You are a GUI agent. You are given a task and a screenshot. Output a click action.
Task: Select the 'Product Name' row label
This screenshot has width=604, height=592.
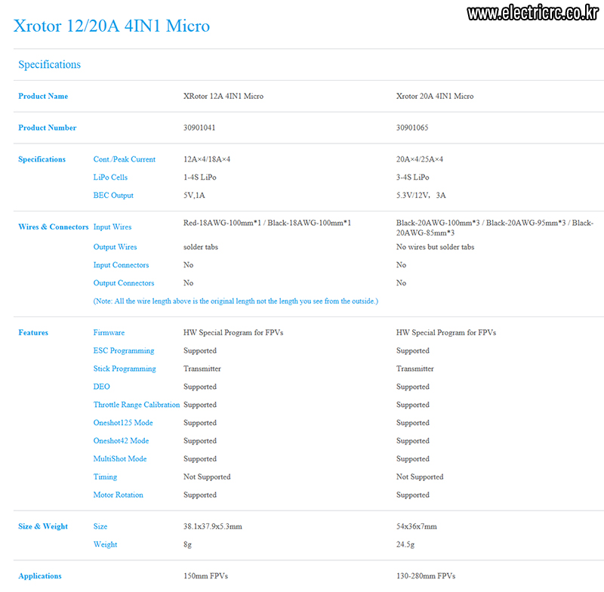pyautogui.click(x=43, y=96)
